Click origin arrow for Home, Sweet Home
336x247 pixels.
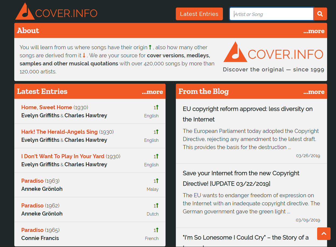coord(157,107)
